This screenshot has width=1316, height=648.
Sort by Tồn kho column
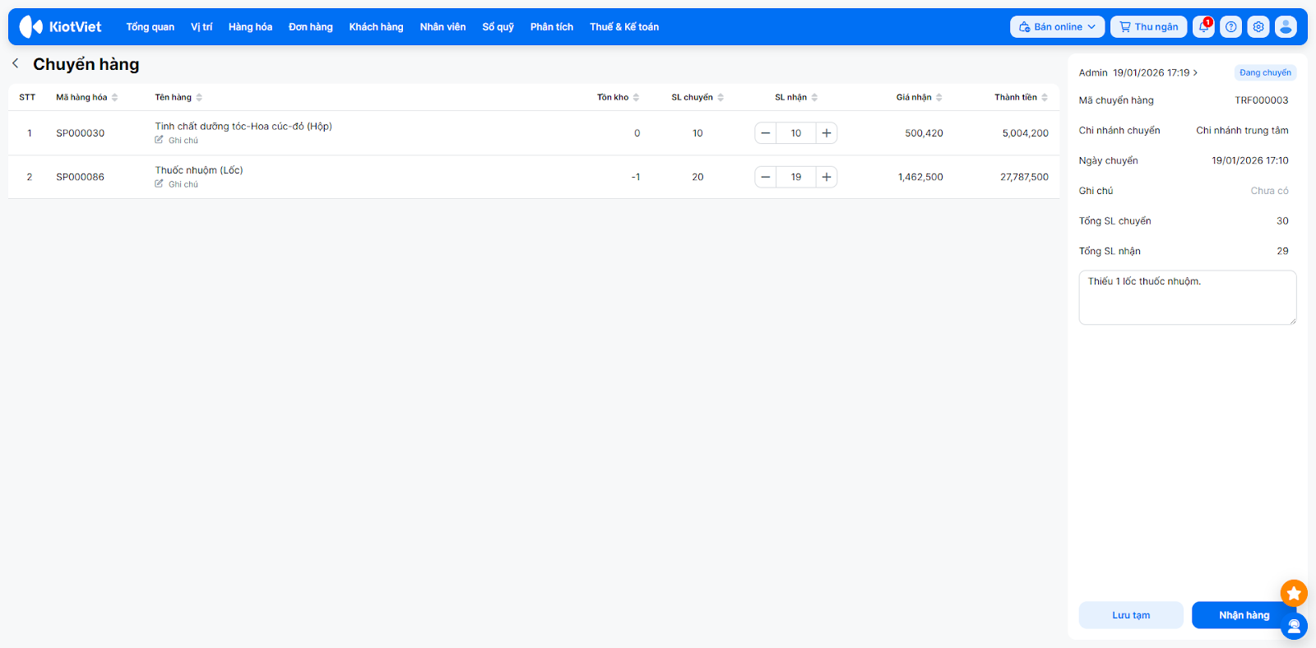coord(636,97)
